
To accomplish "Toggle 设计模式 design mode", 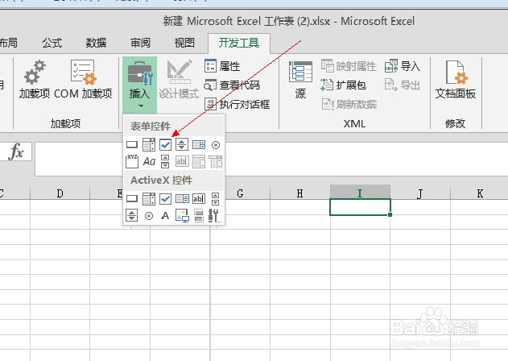I will (x=179, y=80).
